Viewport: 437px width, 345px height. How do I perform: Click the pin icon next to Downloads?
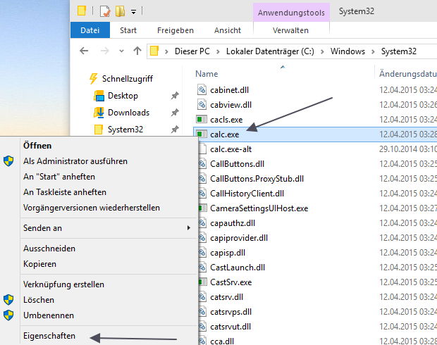pyautogui.click(x=175, y=113)
